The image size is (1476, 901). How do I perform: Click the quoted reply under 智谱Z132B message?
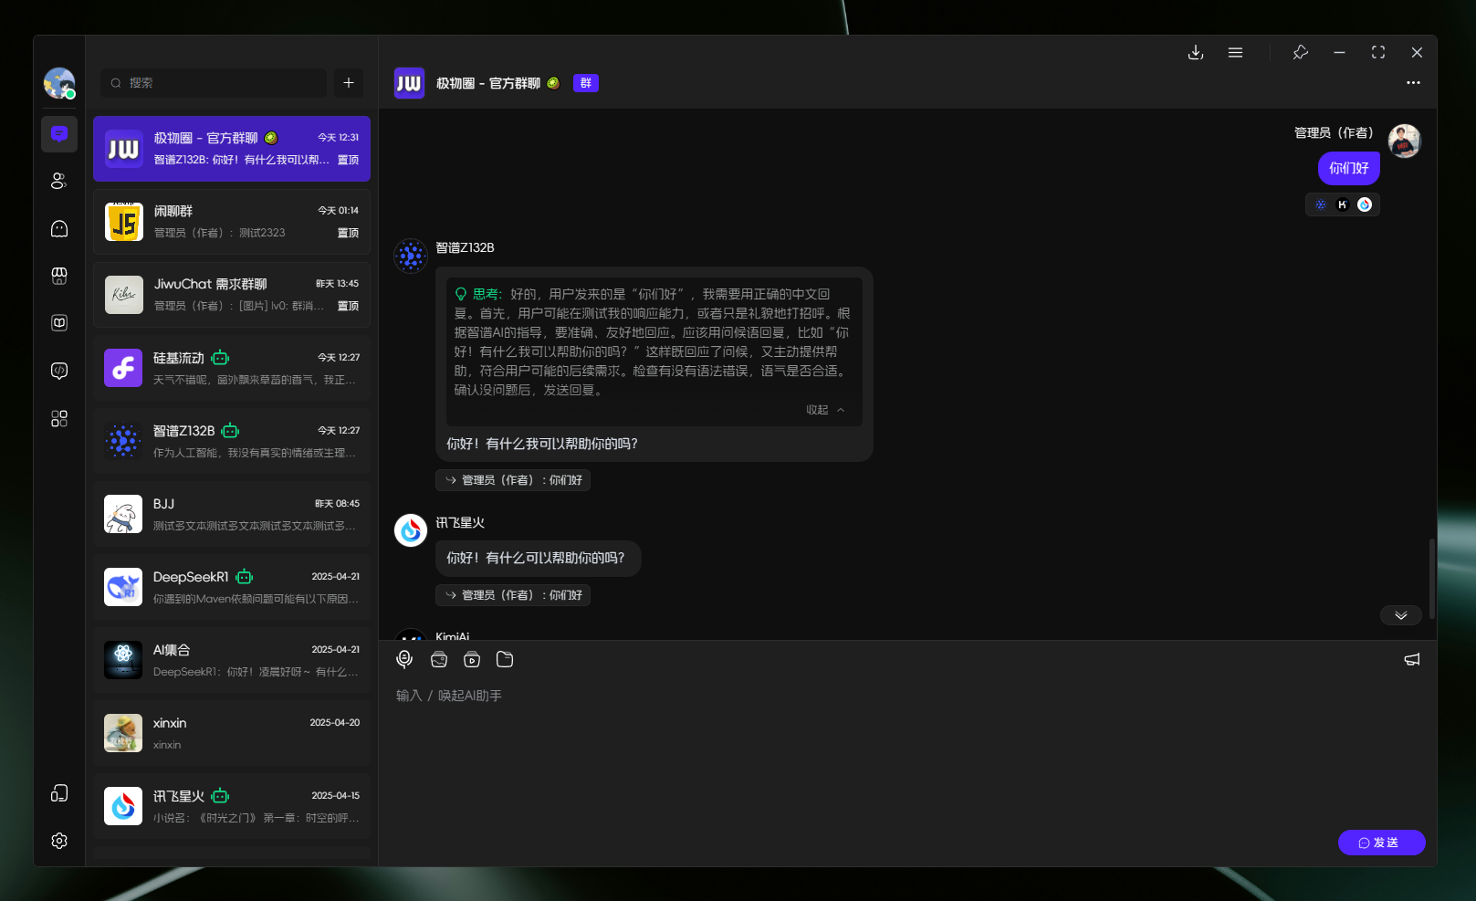point(513,480)
